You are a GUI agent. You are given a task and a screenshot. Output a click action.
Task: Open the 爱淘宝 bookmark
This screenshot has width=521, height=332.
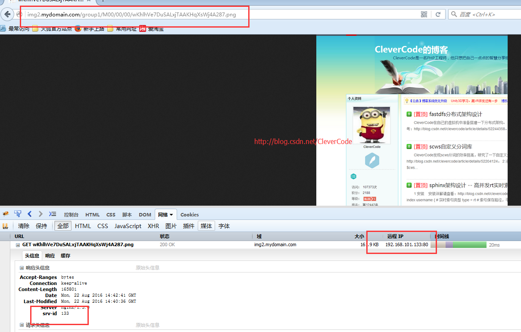coord(152,29)
